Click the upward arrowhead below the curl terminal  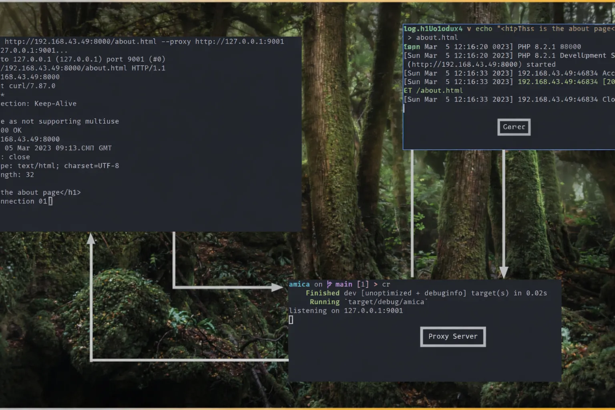coord(91,239)
